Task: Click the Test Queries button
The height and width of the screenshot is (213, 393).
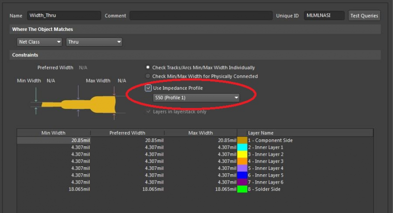Action: pos(364,16)
